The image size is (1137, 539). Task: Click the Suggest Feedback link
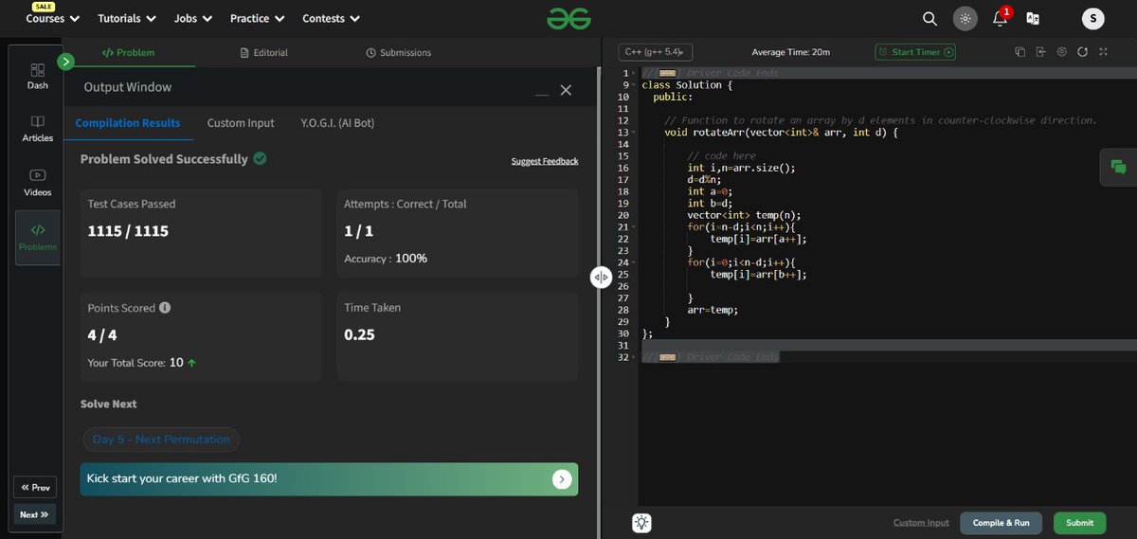(x=545, y=161)
